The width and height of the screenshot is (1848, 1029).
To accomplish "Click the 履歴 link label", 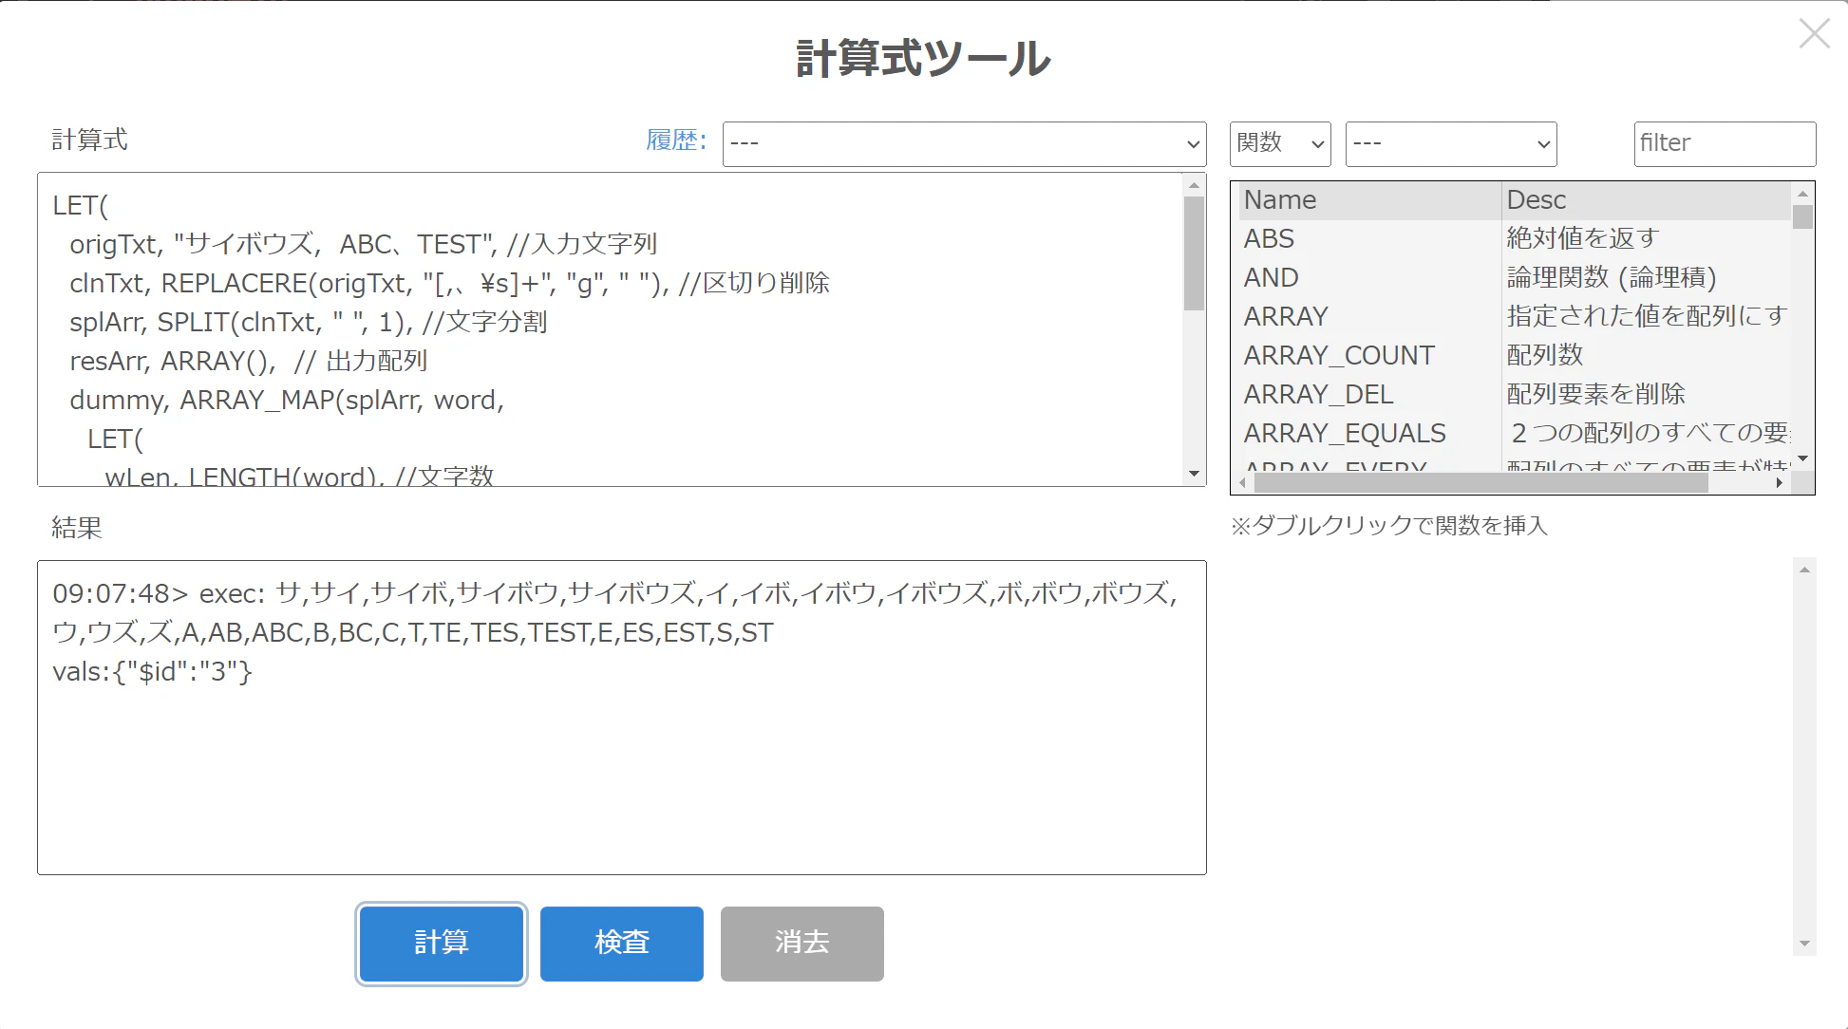I will coord(675,140).
